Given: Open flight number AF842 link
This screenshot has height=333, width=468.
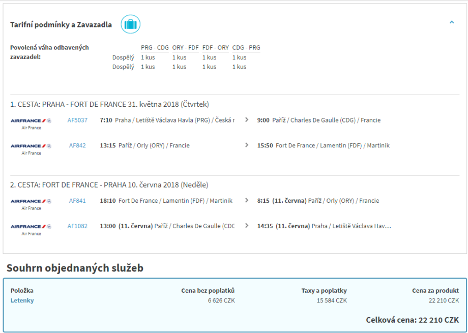Looking at the screenshot, I should (77, 145).
